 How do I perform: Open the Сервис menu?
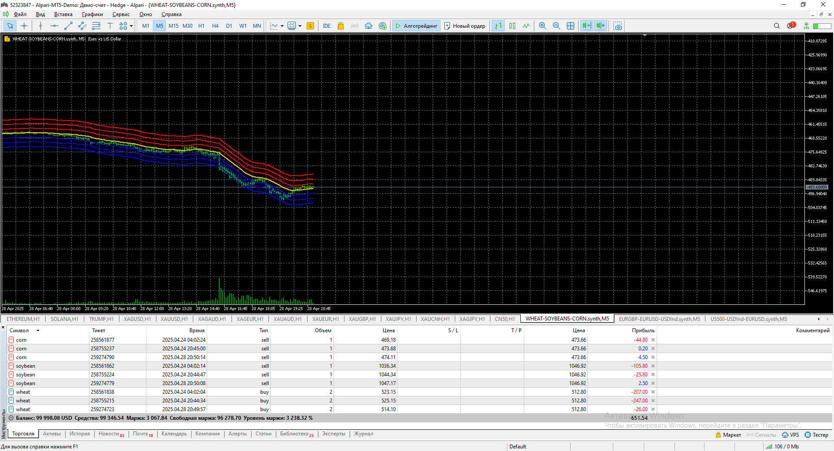tap(121, 14)
